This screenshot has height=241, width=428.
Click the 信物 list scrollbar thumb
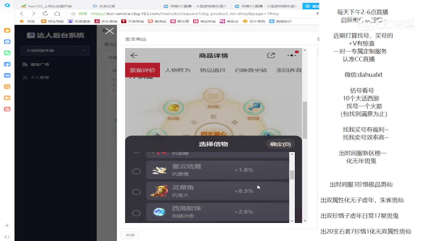pos(292,175)
